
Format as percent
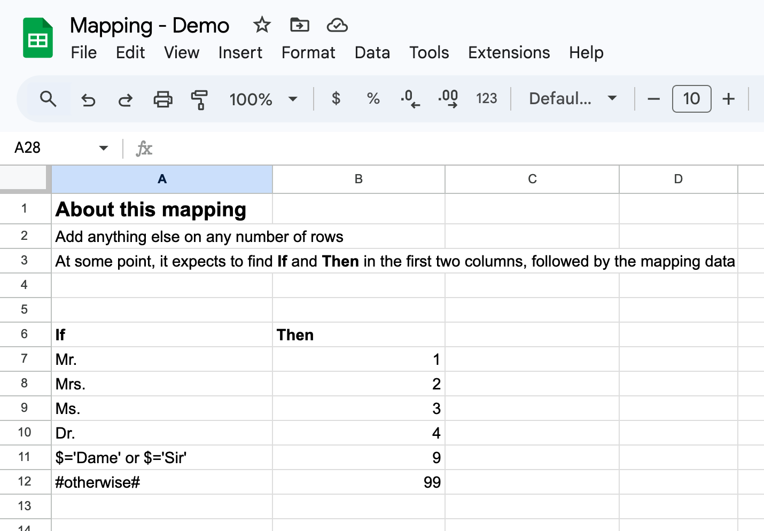coord(373,98)
